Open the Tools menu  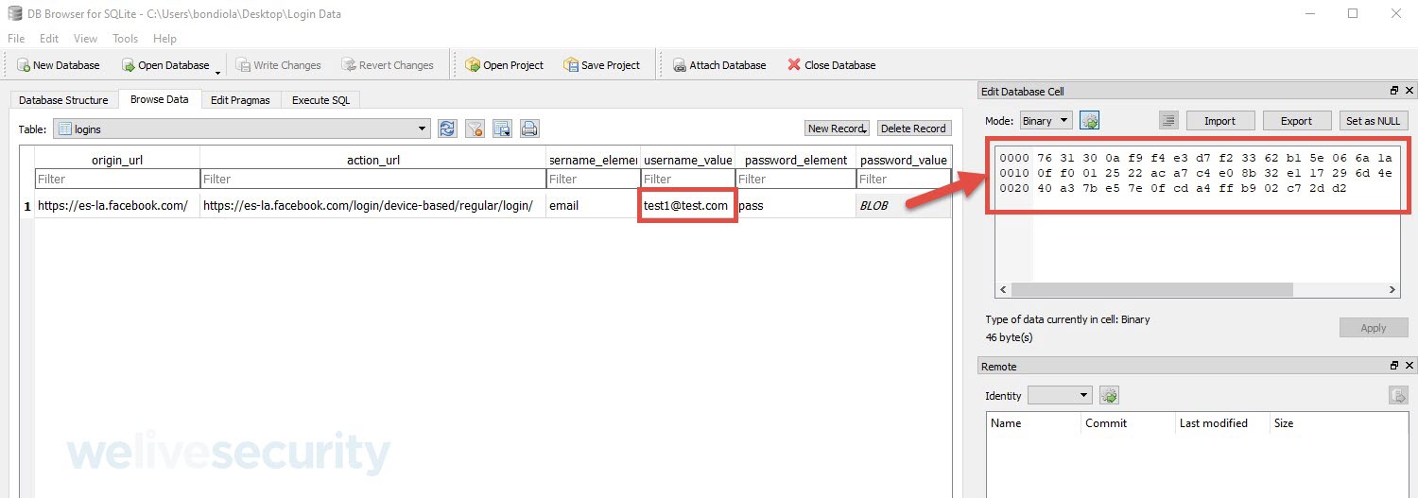pyautogui.click(x=125, y=39)
